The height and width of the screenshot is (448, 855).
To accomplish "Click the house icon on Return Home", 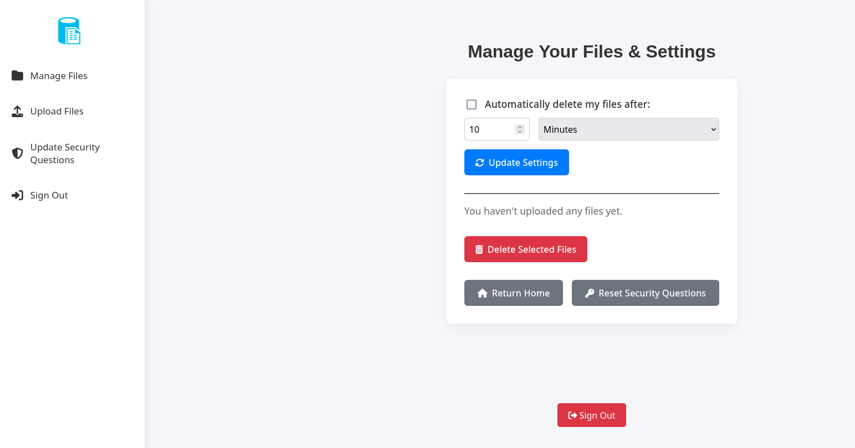I will click(482, 293).
